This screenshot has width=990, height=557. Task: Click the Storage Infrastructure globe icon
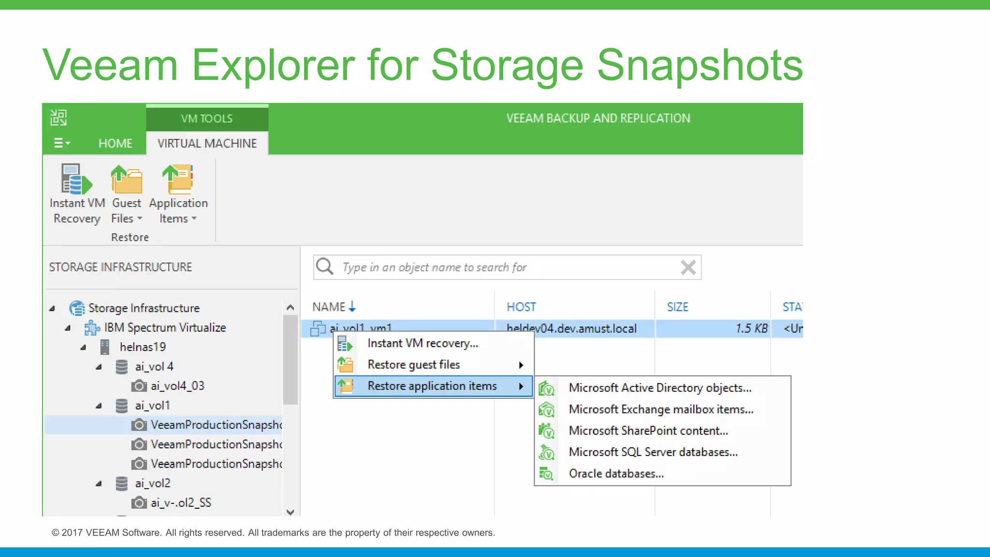(77, 308)
